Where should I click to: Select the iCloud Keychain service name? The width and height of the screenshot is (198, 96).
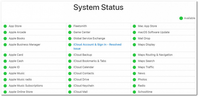click(x=84, y=86)
